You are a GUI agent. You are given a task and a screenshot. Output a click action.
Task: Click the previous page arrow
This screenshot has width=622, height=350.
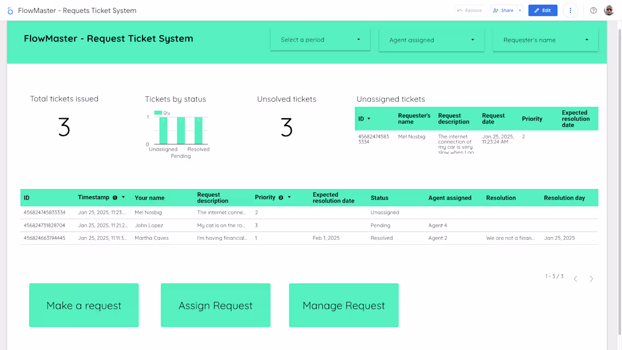coord(576,278)
